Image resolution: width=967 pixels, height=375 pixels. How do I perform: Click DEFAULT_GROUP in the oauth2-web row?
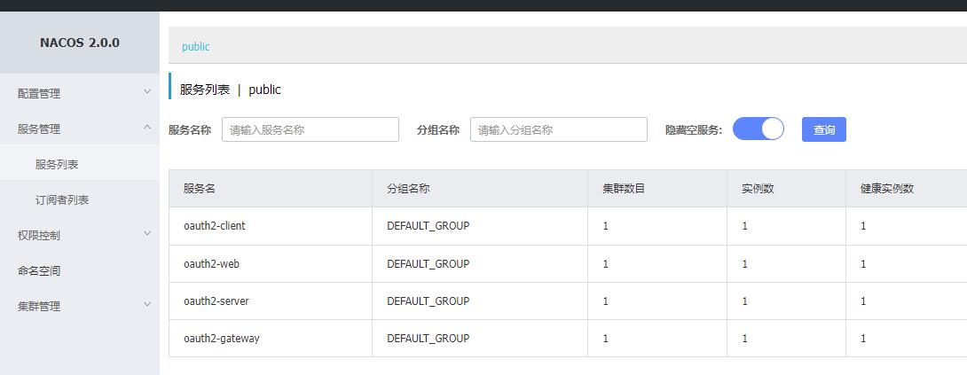[428, 263]
